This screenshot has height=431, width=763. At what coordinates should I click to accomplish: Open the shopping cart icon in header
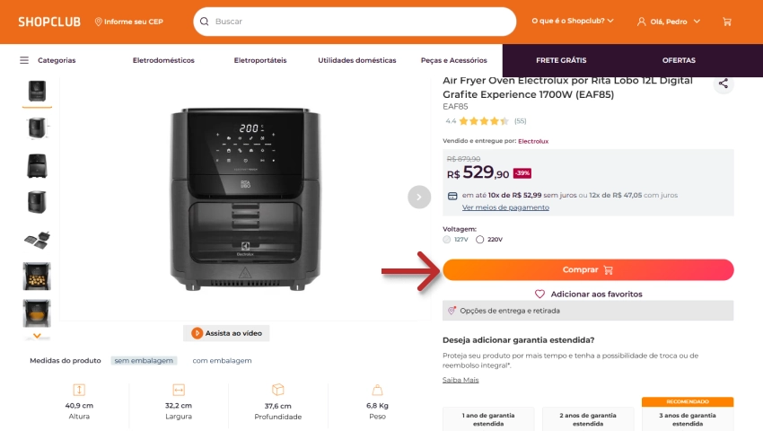point(727,22)
